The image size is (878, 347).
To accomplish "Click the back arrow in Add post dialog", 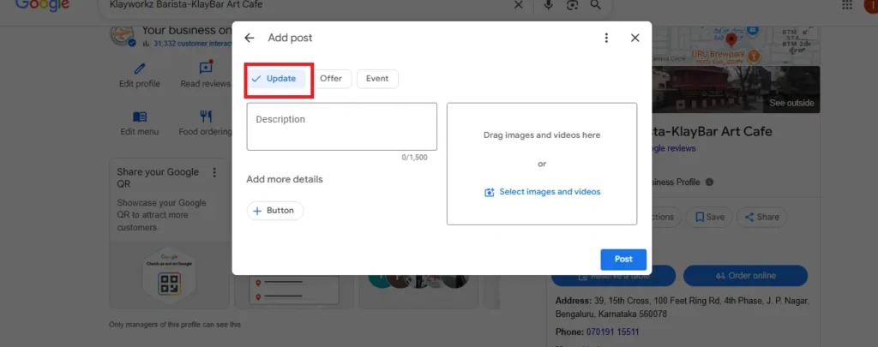I will tap(250, 38).
